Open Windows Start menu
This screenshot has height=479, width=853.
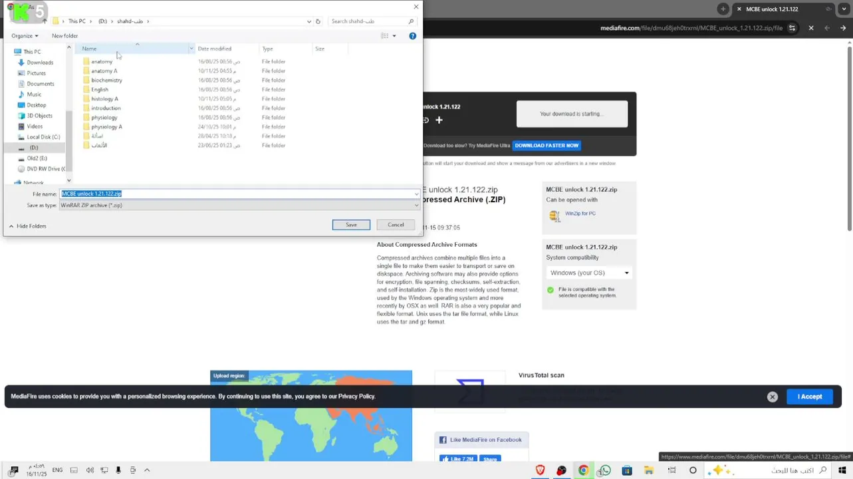(842, 470)
